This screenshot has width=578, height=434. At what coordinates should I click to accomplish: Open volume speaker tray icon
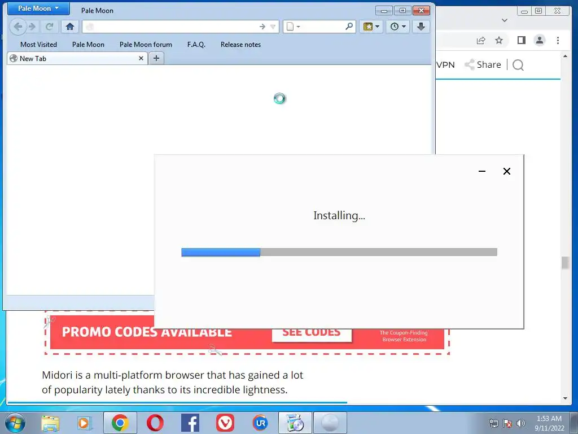pyautogui.click(x=520, y=423)
